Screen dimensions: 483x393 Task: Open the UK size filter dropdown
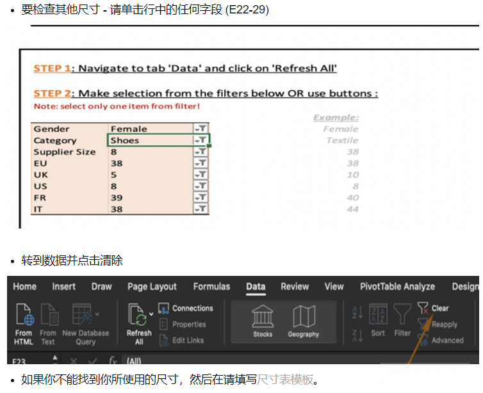(201, 175)
